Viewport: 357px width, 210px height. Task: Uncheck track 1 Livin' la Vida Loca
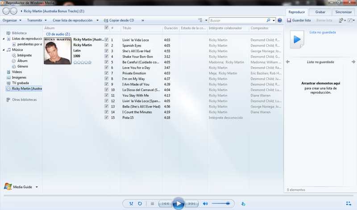click(x=106, y=40)
